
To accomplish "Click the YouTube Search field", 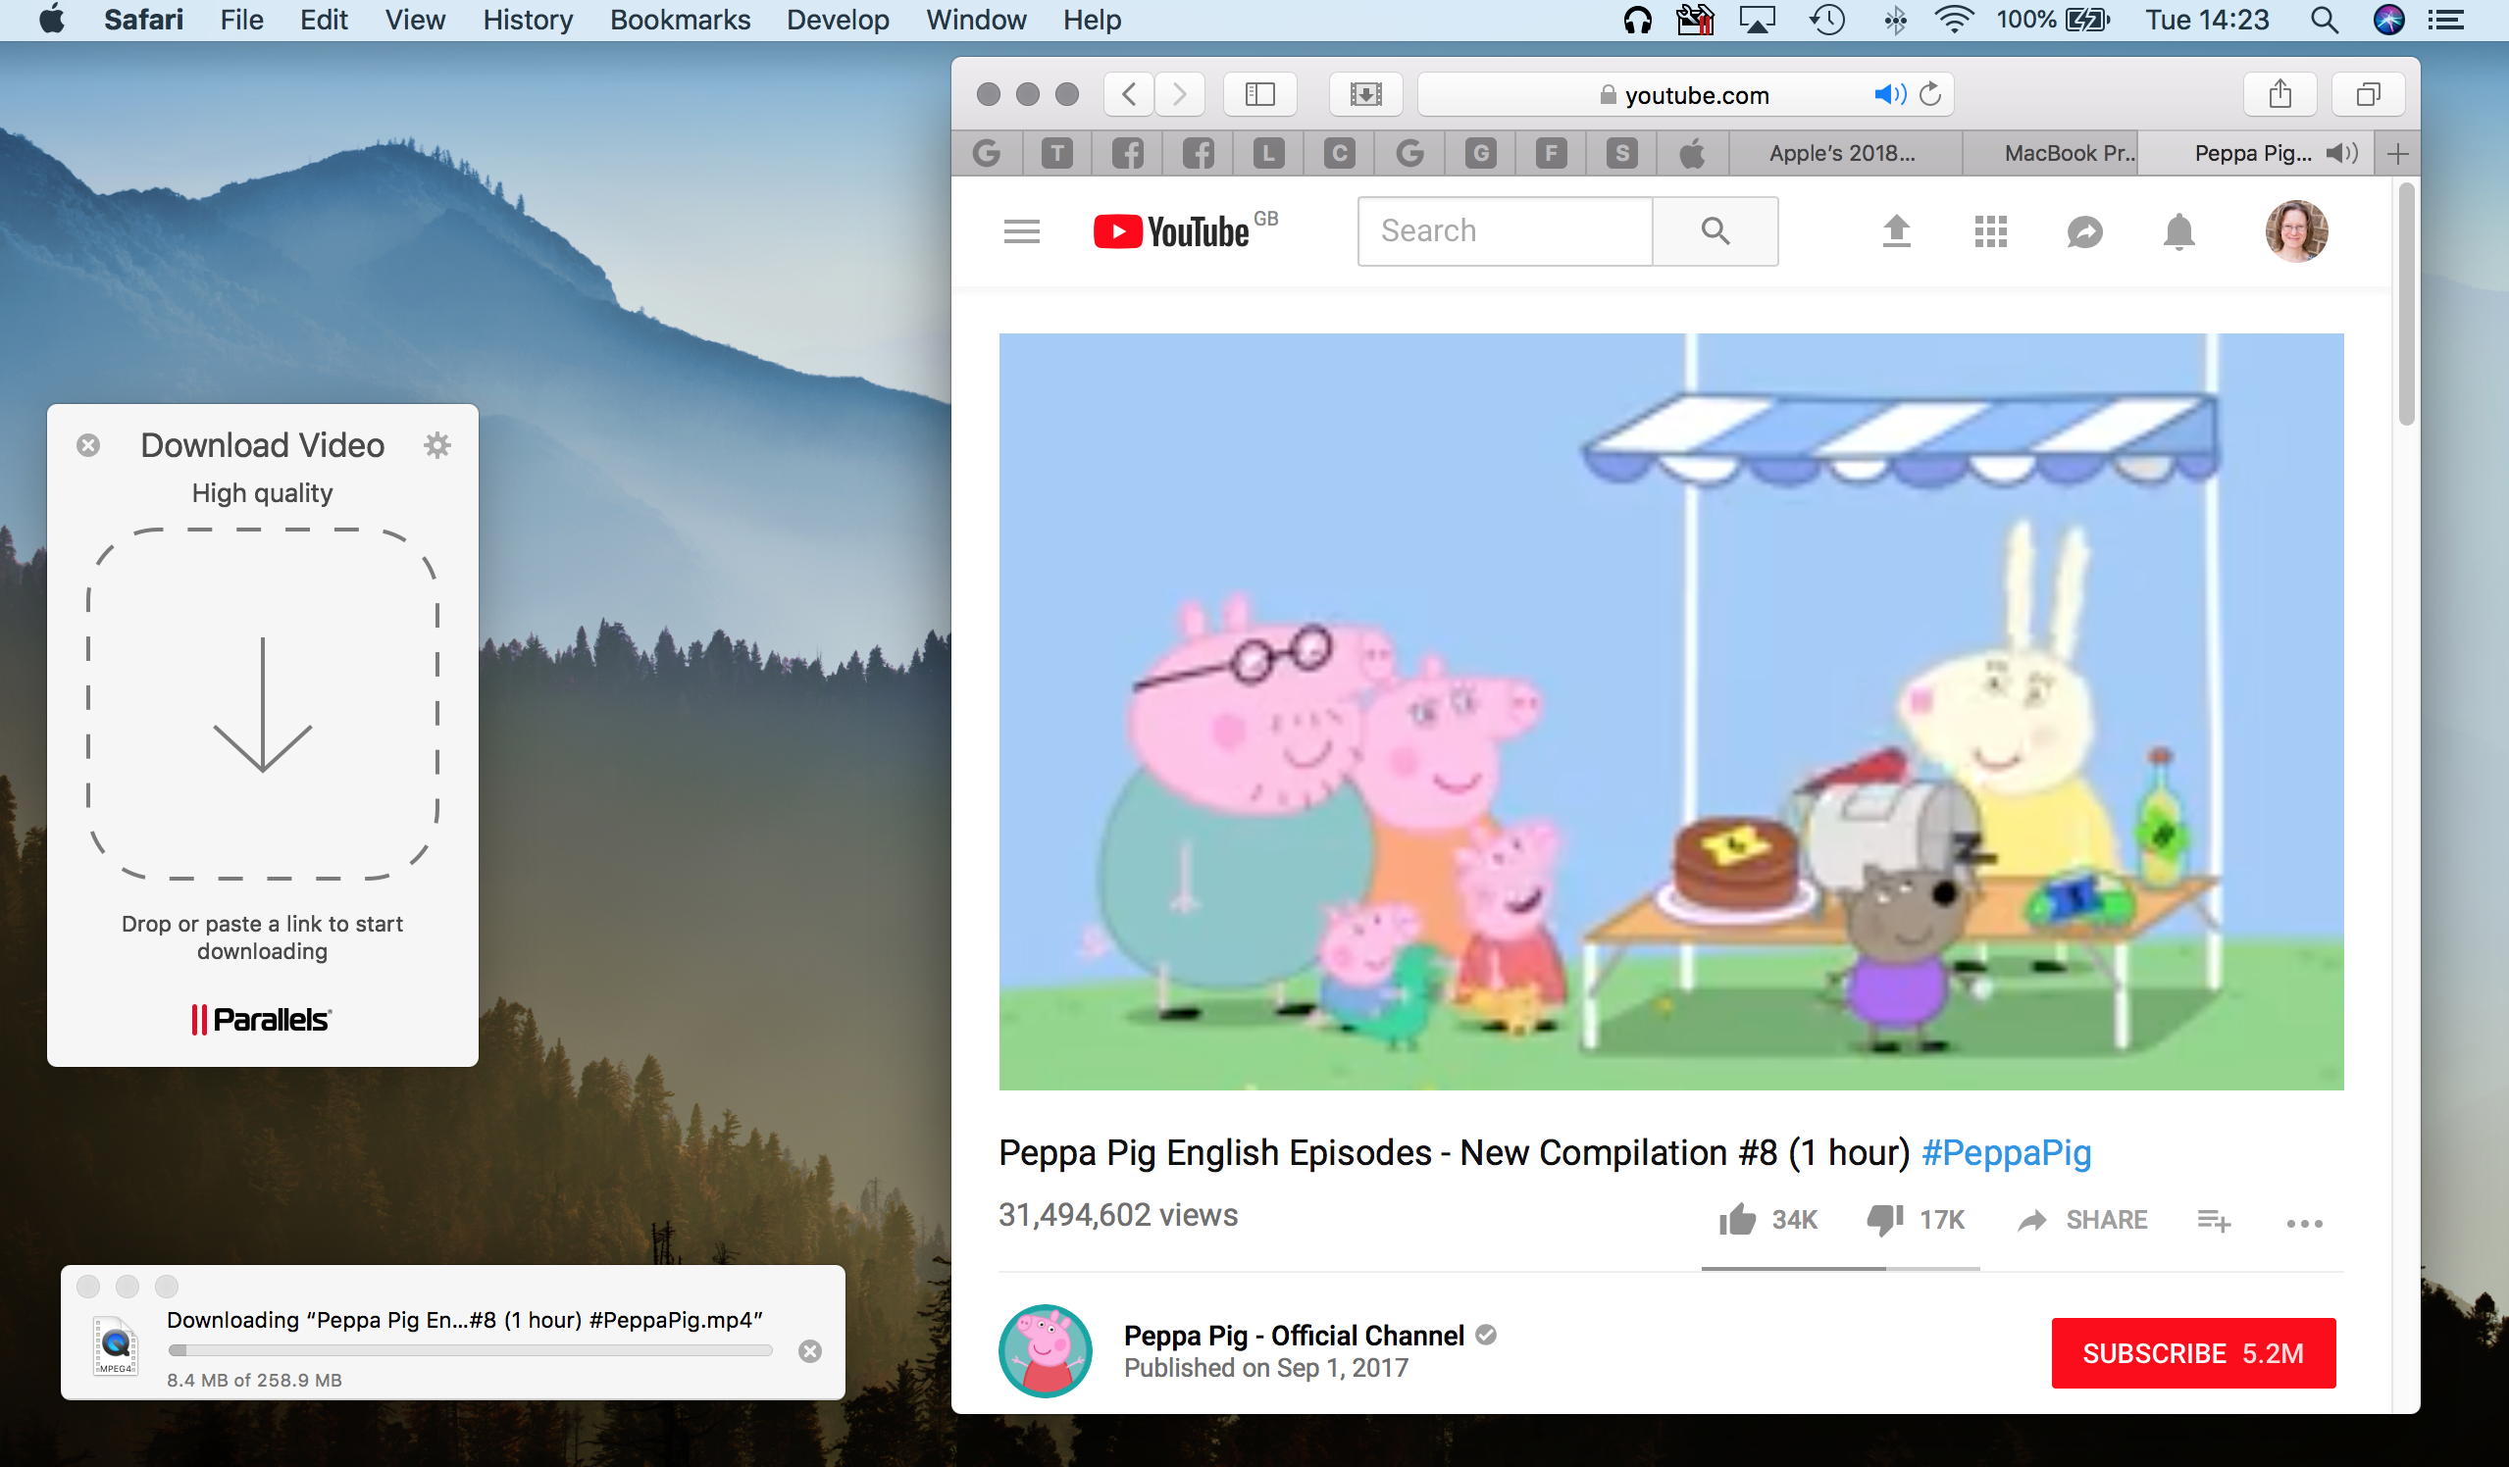I will pos(1506,230).
